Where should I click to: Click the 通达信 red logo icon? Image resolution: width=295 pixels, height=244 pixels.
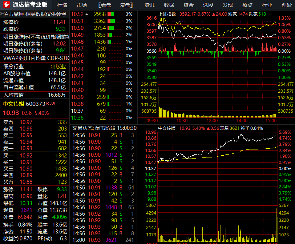6,4
